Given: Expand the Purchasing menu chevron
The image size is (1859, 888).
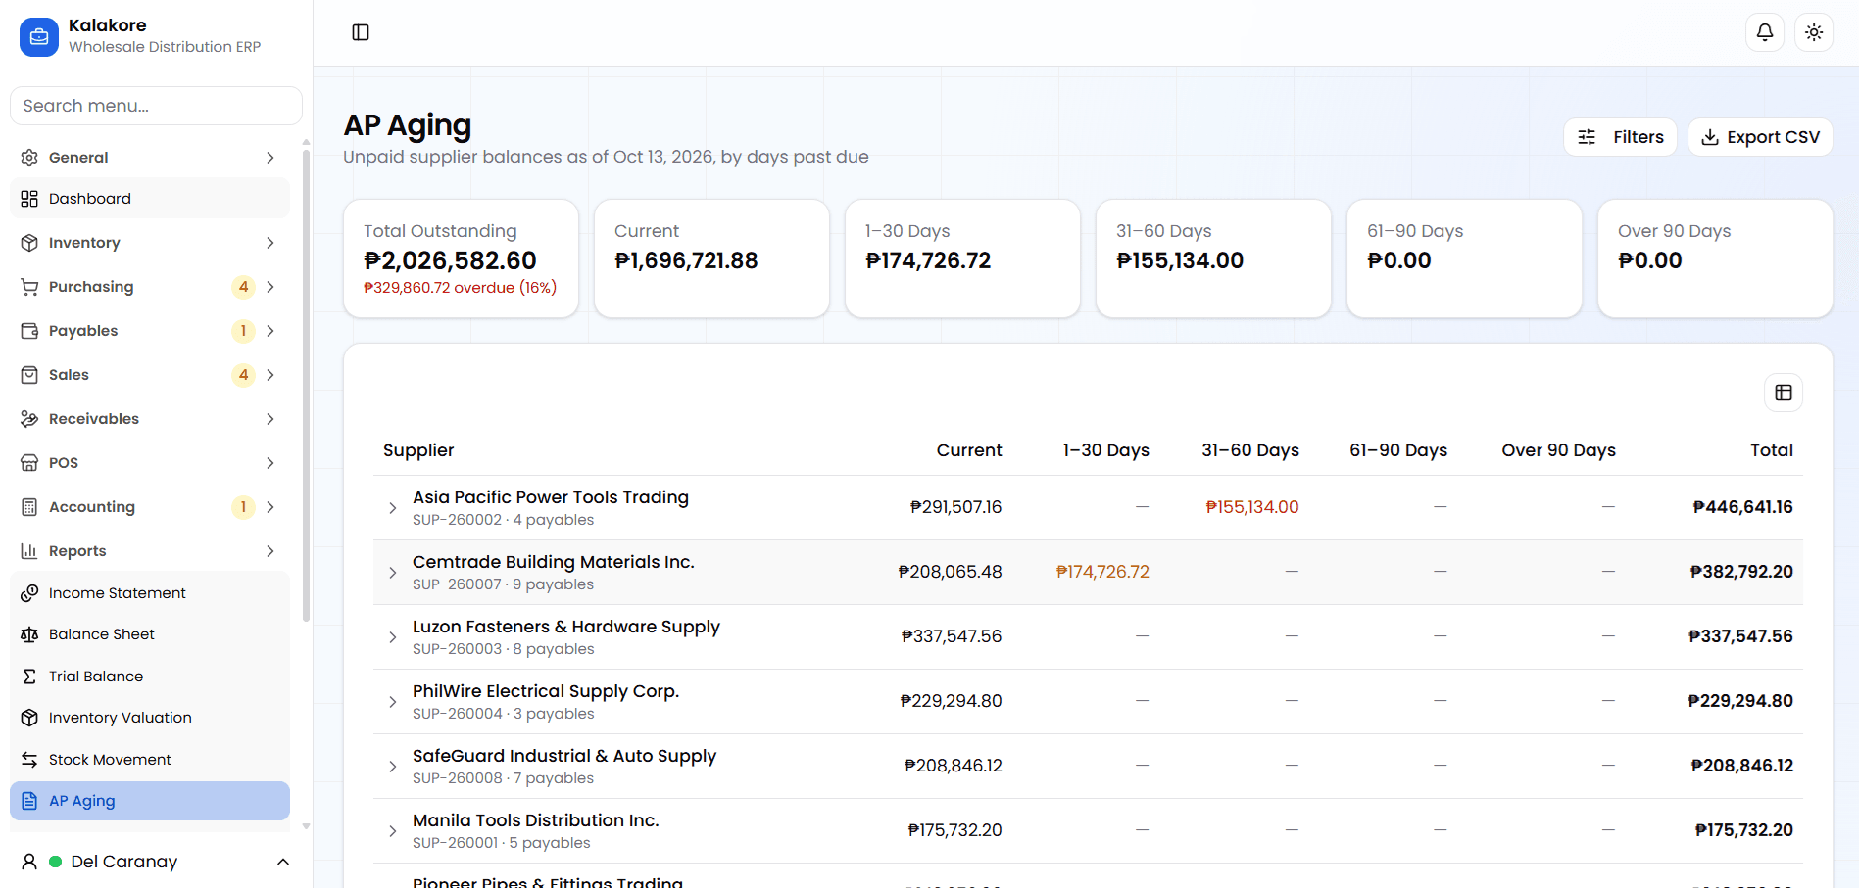Looking at the screenshot, I should coord(270,287).
